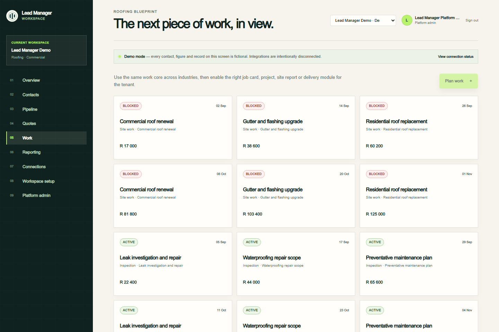This screenshot has height=332, width=499.
Task: Open the Leak investigation and repair card dated 11 Oct
Action: coord(173,316)
